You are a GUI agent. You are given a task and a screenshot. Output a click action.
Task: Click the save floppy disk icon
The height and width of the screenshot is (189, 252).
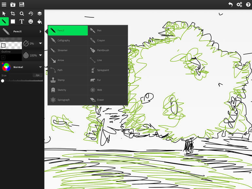(x=22, y=5)
